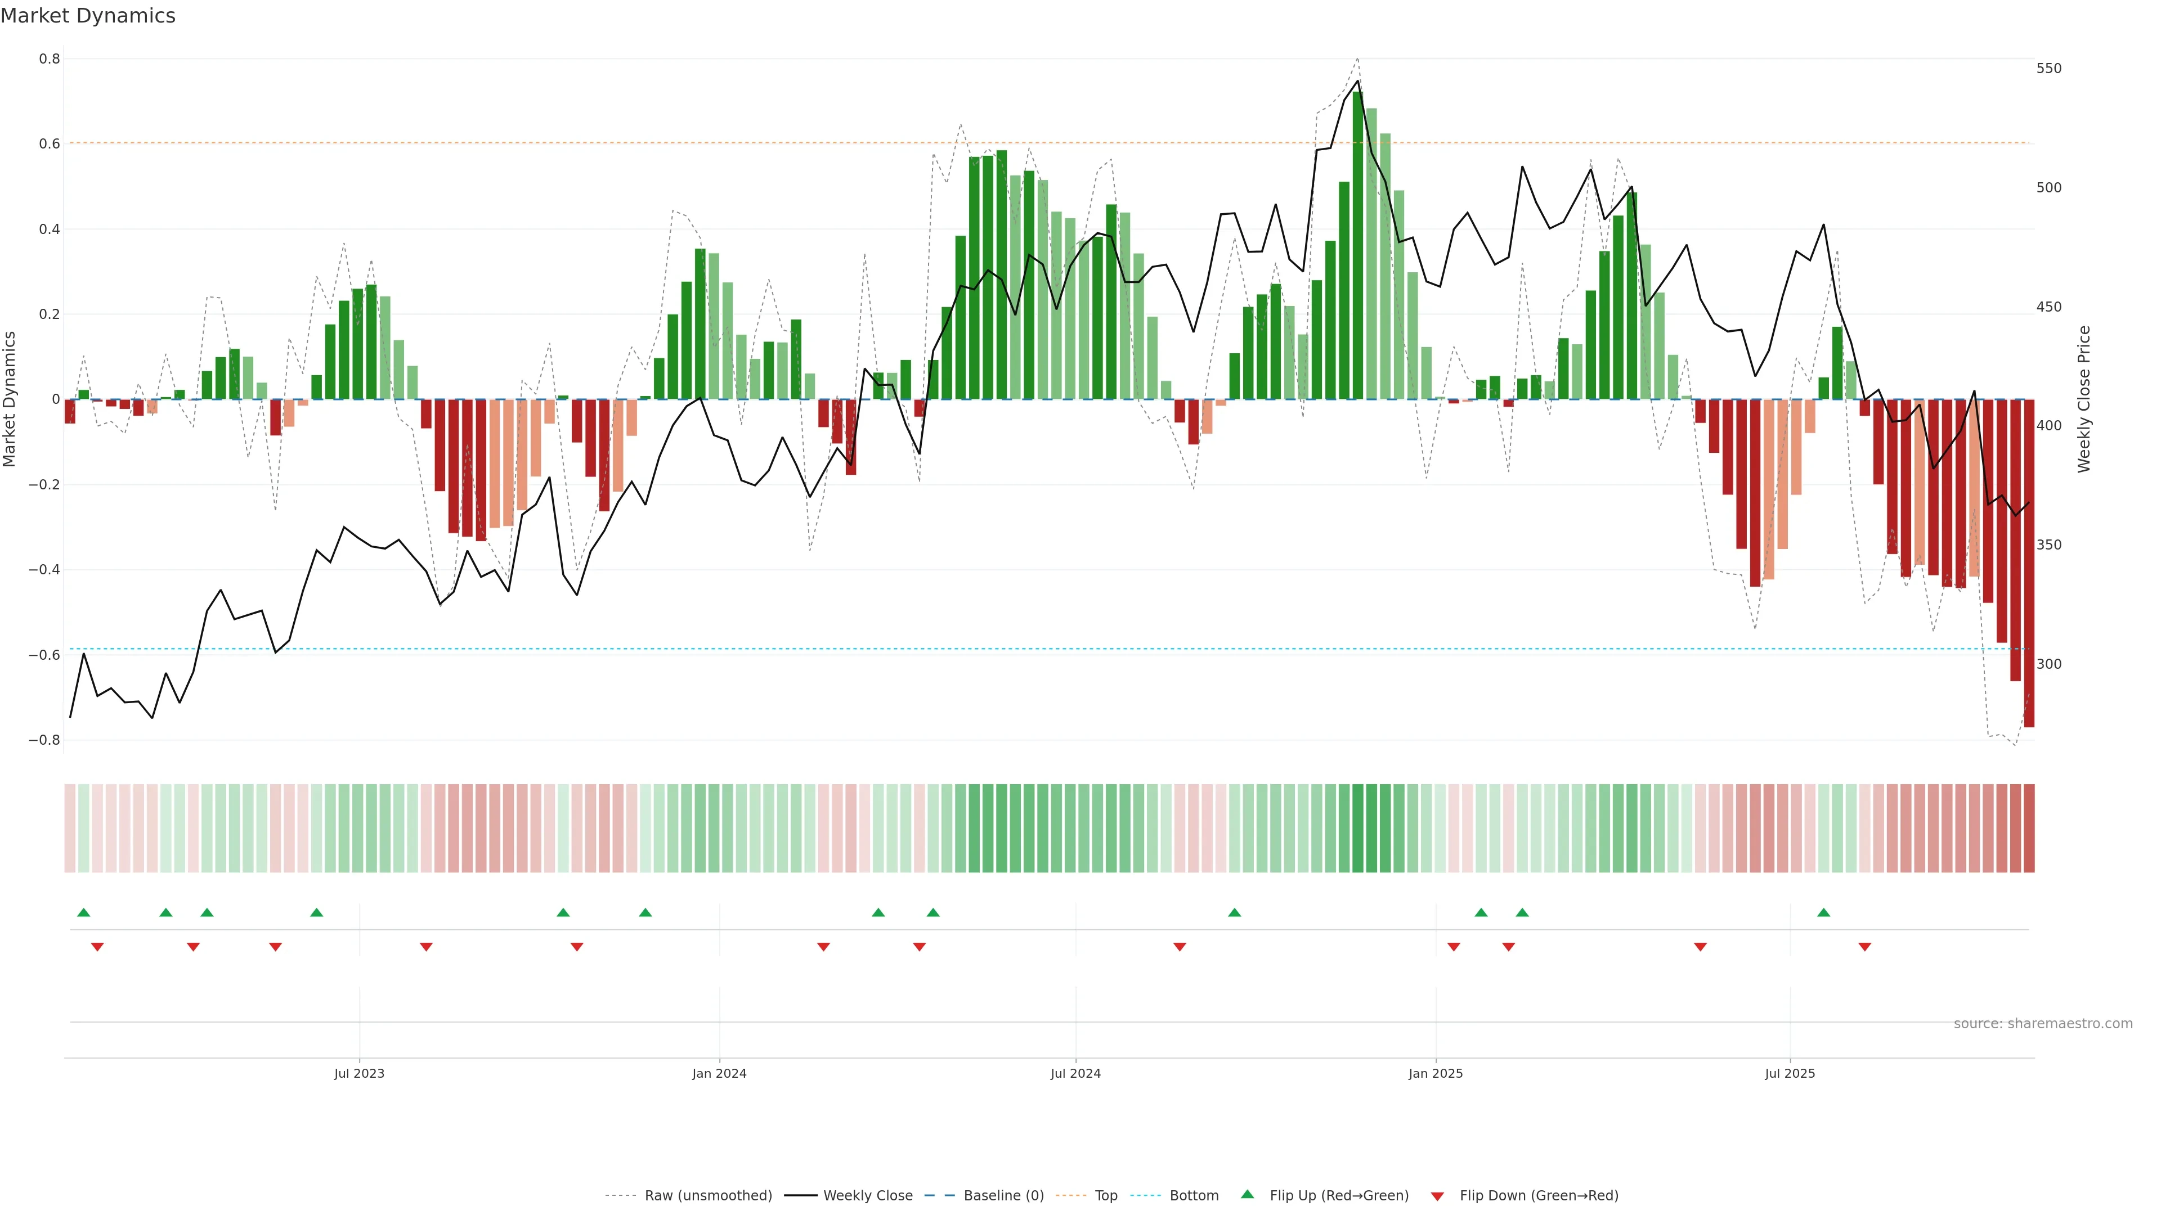Toggle the Raw (unsmoothed) legend entry

click(x=708, y=1196)
